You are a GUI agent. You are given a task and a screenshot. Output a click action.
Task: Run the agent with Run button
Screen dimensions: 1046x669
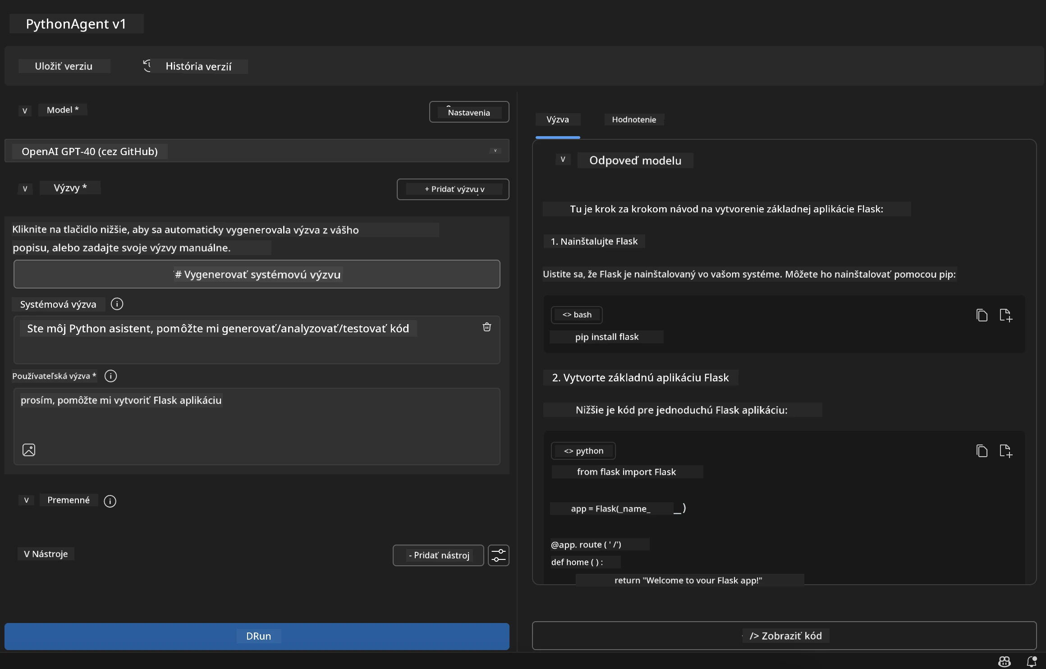pyautogui.click(x=257, y=636)
